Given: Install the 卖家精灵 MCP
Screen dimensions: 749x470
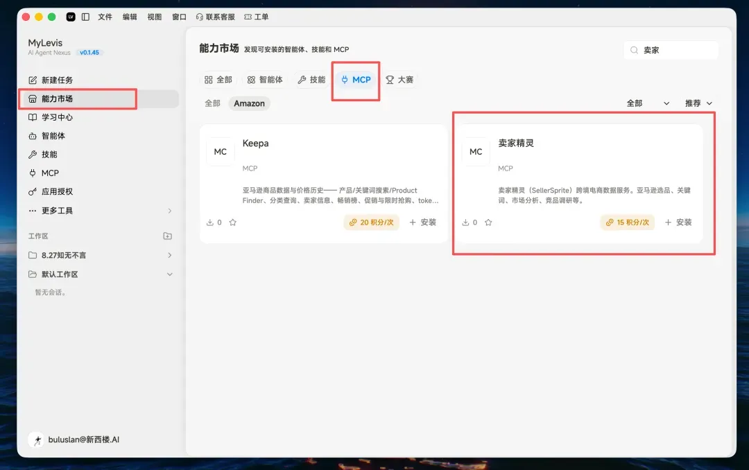Looking at the screenshot, I should (x=678, y=222).
